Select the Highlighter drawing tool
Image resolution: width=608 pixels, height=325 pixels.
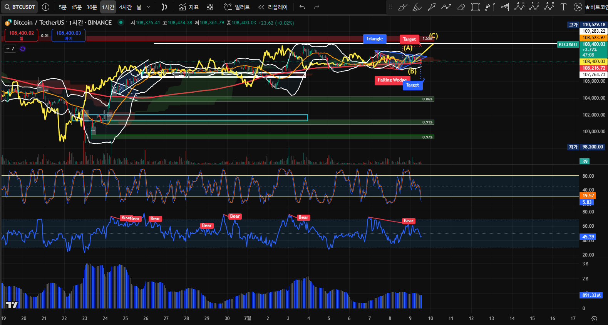pos(417,7)
